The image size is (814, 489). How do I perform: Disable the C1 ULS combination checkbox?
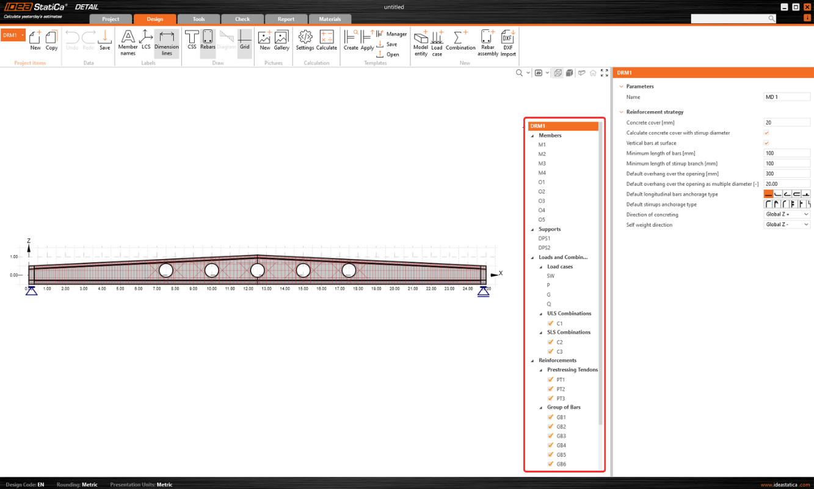(550, 323)
